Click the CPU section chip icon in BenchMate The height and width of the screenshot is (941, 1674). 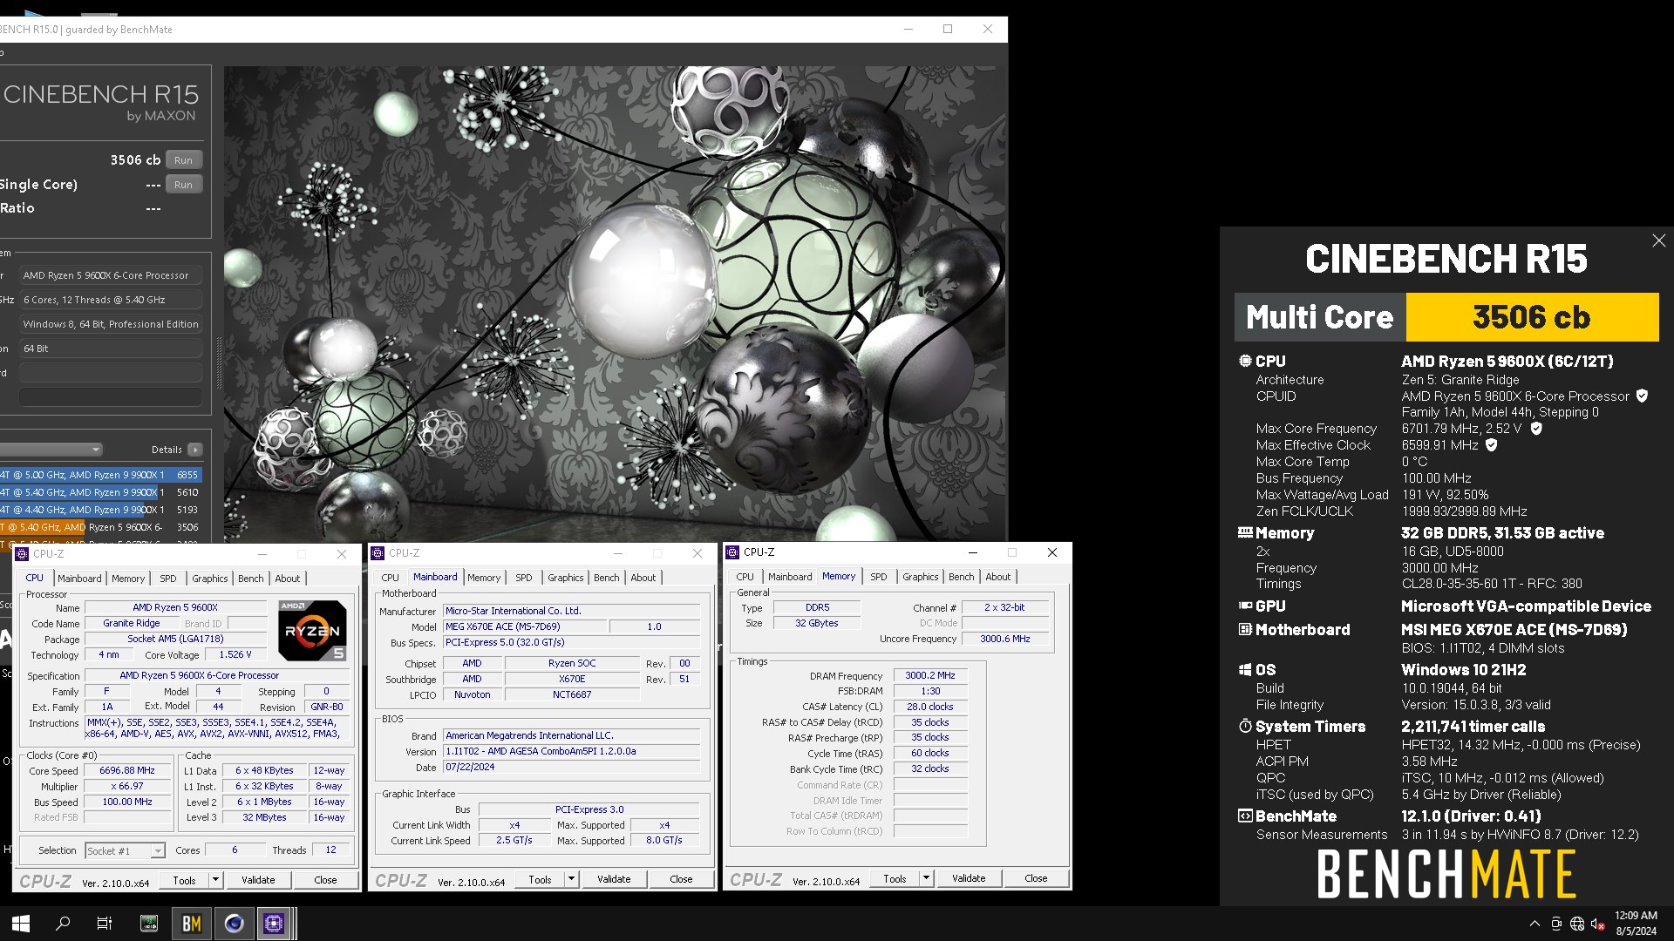(x=1245, y=361)
